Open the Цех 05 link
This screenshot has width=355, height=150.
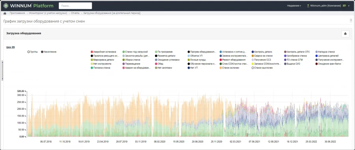[x=10, y=47]
